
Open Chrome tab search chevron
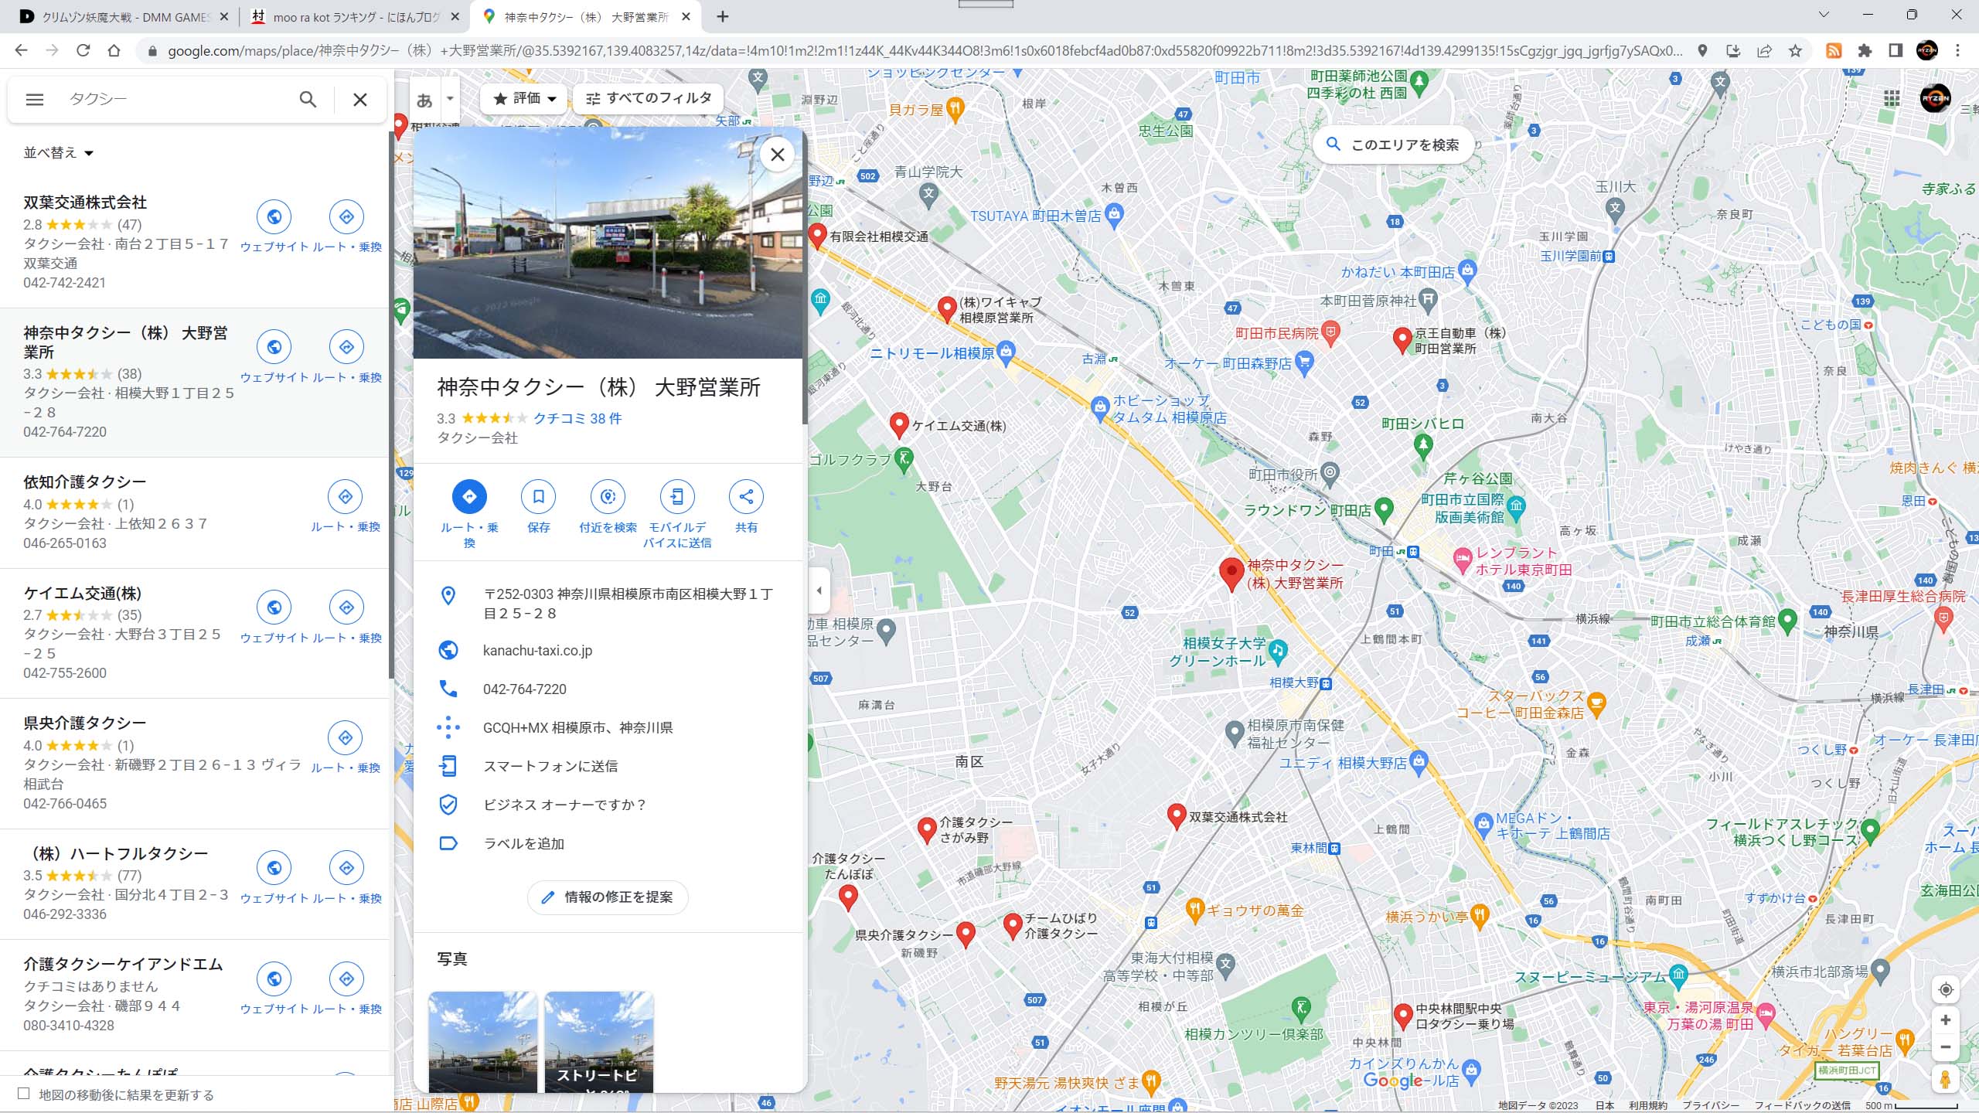coord(1824,15)
